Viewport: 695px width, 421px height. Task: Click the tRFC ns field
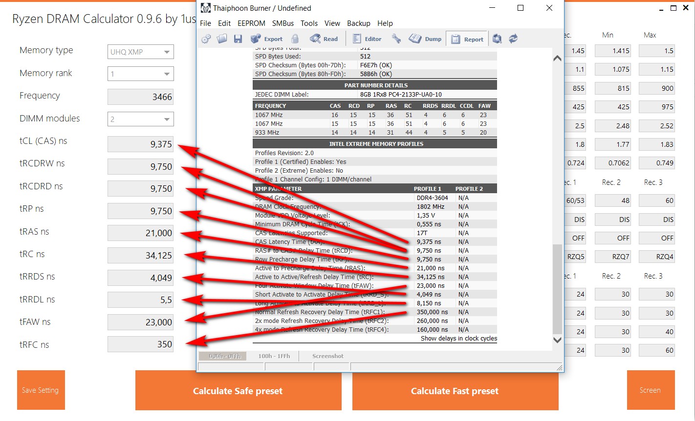click(x=141, y=344)
